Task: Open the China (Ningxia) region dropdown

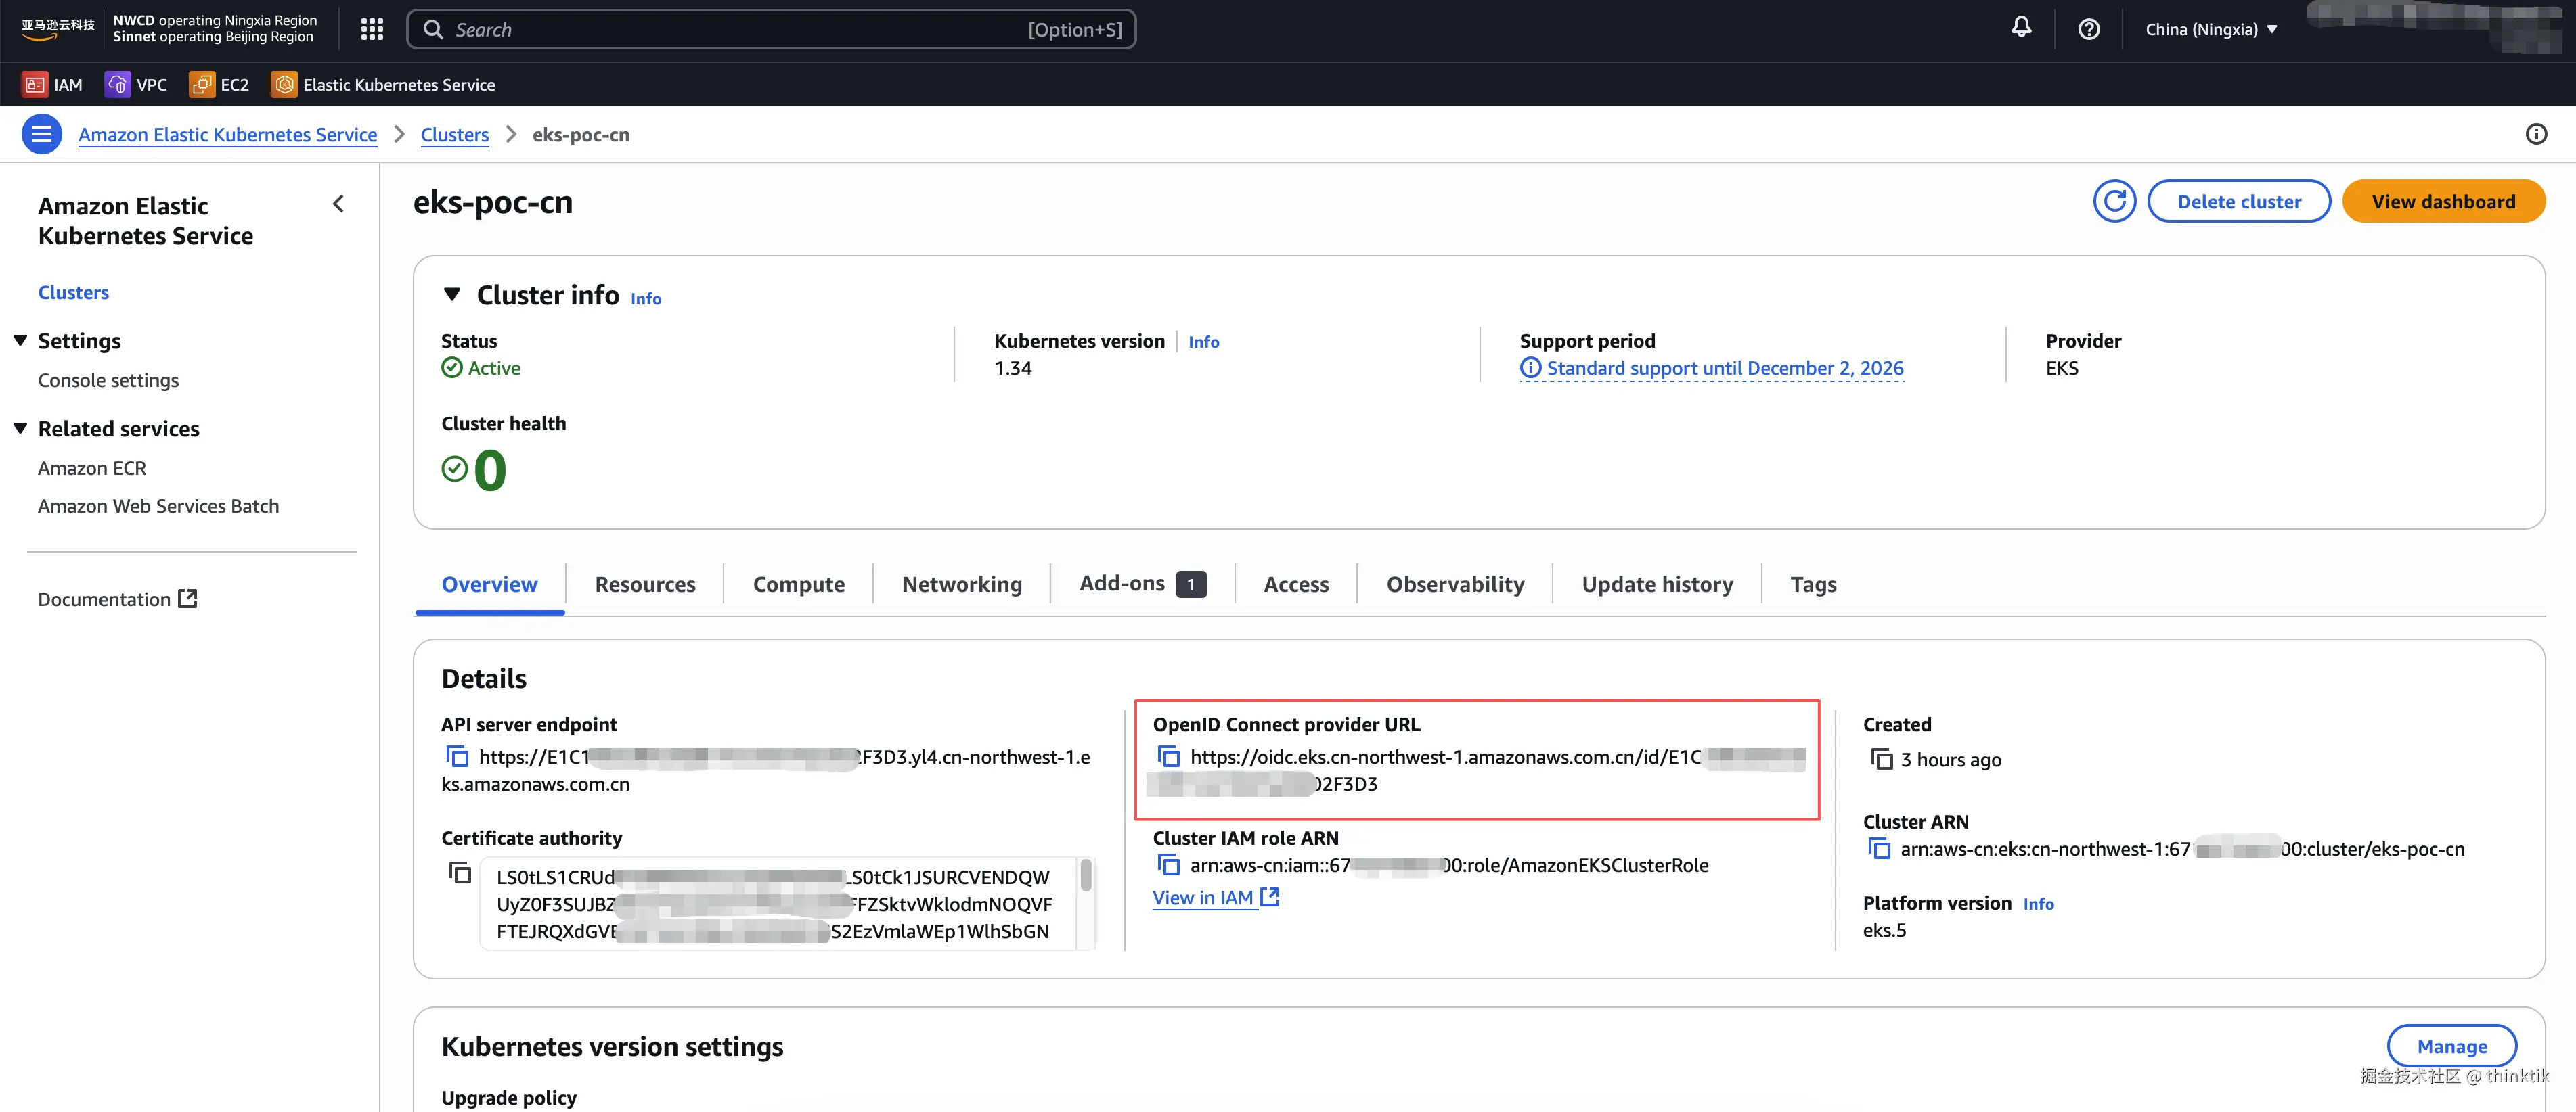Action: coord(2211,29)
